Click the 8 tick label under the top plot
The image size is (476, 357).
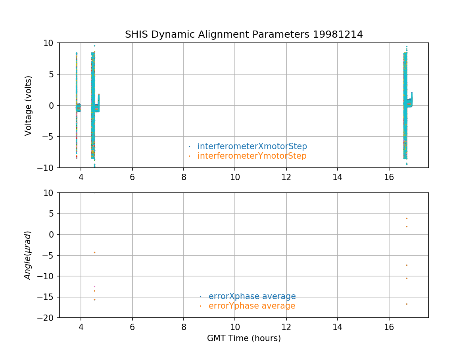point(184,177)
